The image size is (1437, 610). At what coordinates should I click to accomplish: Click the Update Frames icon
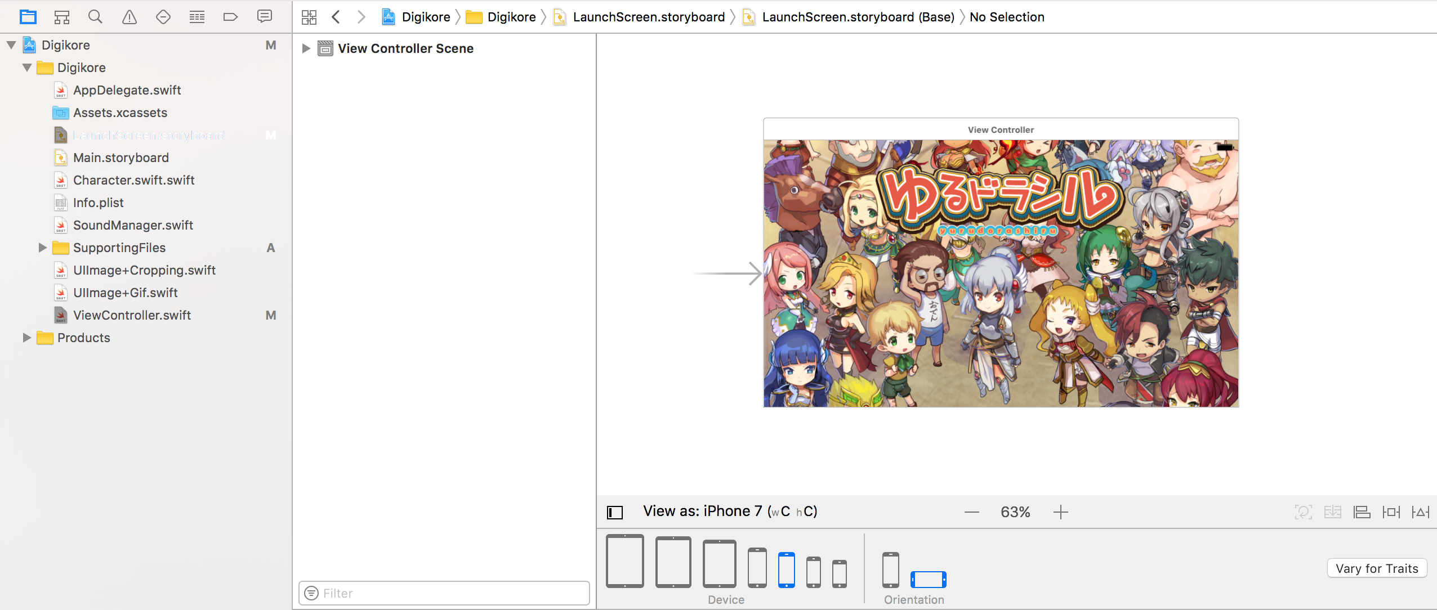(x=1304, y=512)
